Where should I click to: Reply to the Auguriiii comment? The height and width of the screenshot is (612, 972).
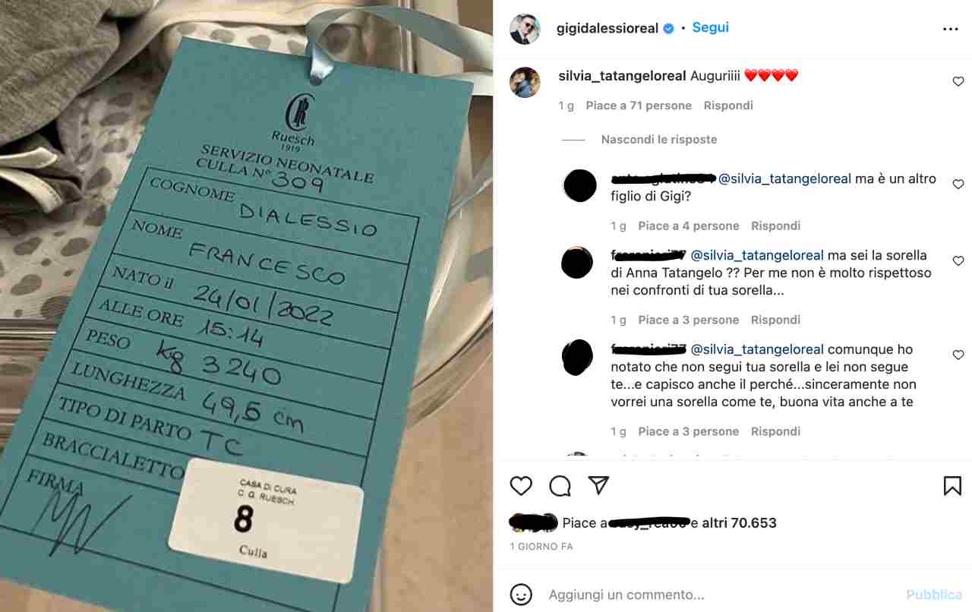click(x=728, y=106)
